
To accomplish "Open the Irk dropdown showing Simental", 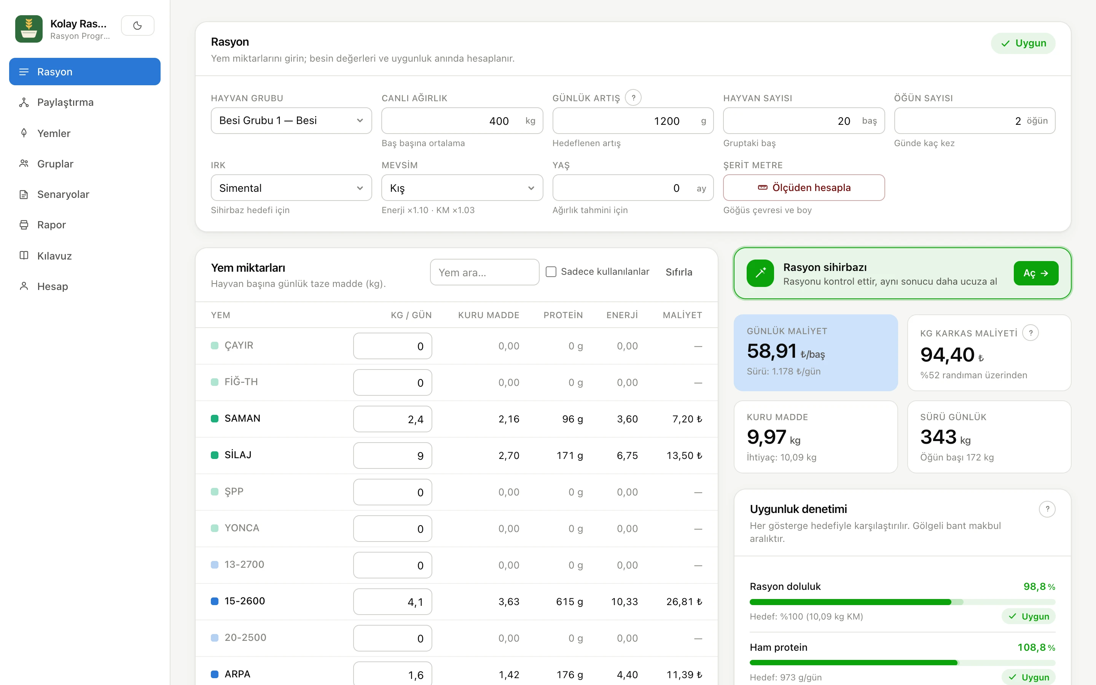I will click(291, 188).
